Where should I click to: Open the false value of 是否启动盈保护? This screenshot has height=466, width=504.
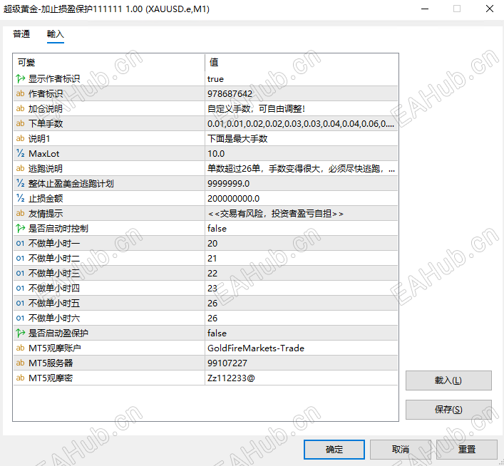301,333
